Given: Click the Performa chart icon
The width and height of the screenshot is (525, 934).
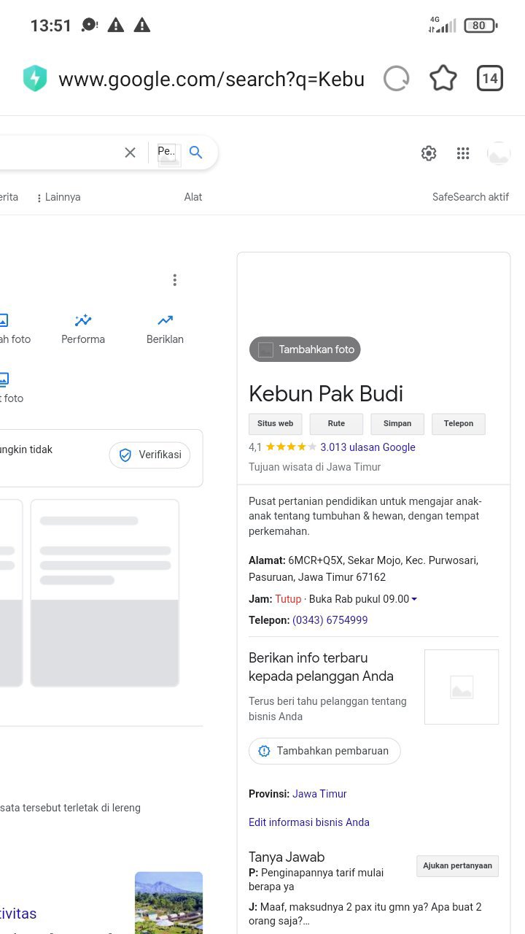Looking at the screenshot, I should pos(83,320).
